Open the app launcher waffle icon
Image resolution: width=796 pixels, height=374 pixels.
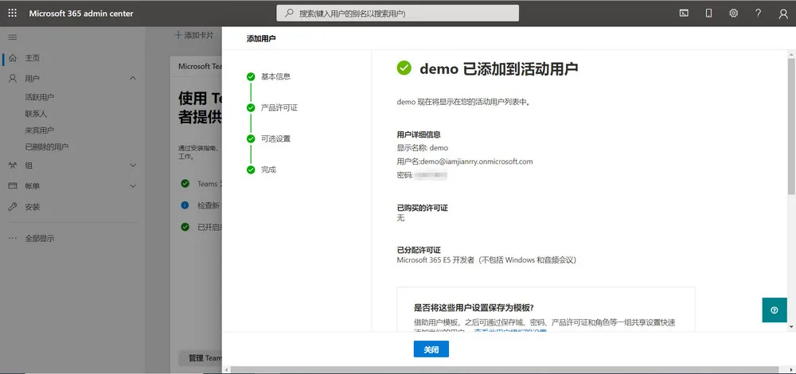12,14
